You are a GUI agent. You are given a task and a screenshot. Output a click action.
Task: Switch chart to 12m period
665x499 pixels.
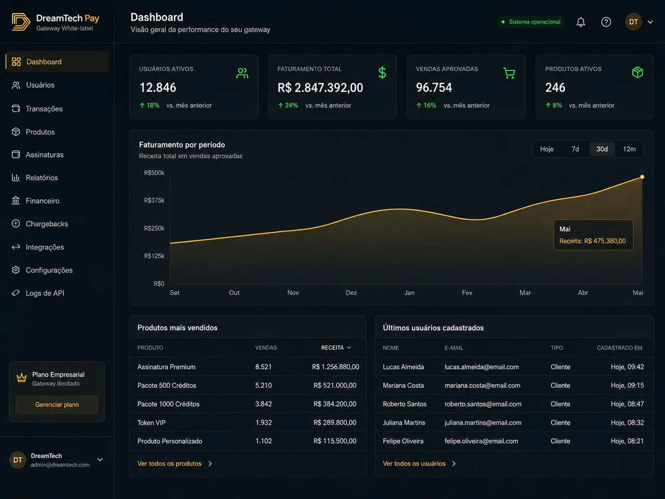point(629,149)
